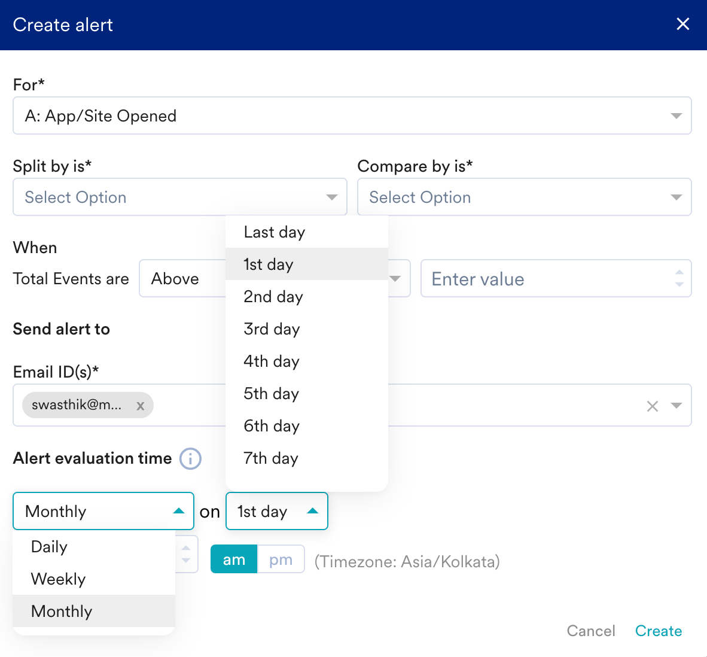Viewport: 707px width, 657px height.
Task: Choose 4th day option
Action: (x=307, y=361)
